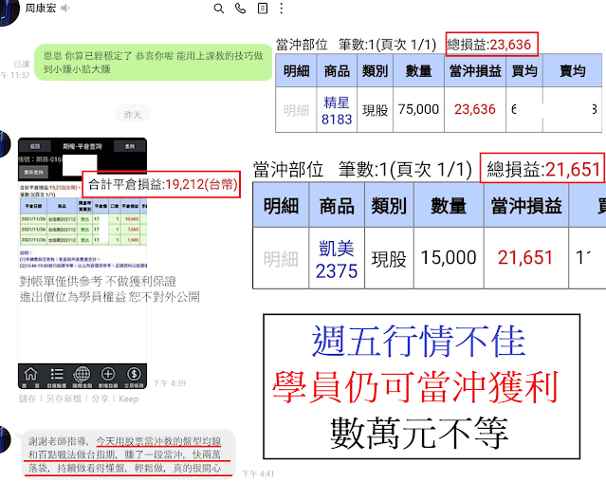The width and height of the screenshot is (606, 482).
Task: Click 明細 link in 精星 row
Action: pos(296,111)
